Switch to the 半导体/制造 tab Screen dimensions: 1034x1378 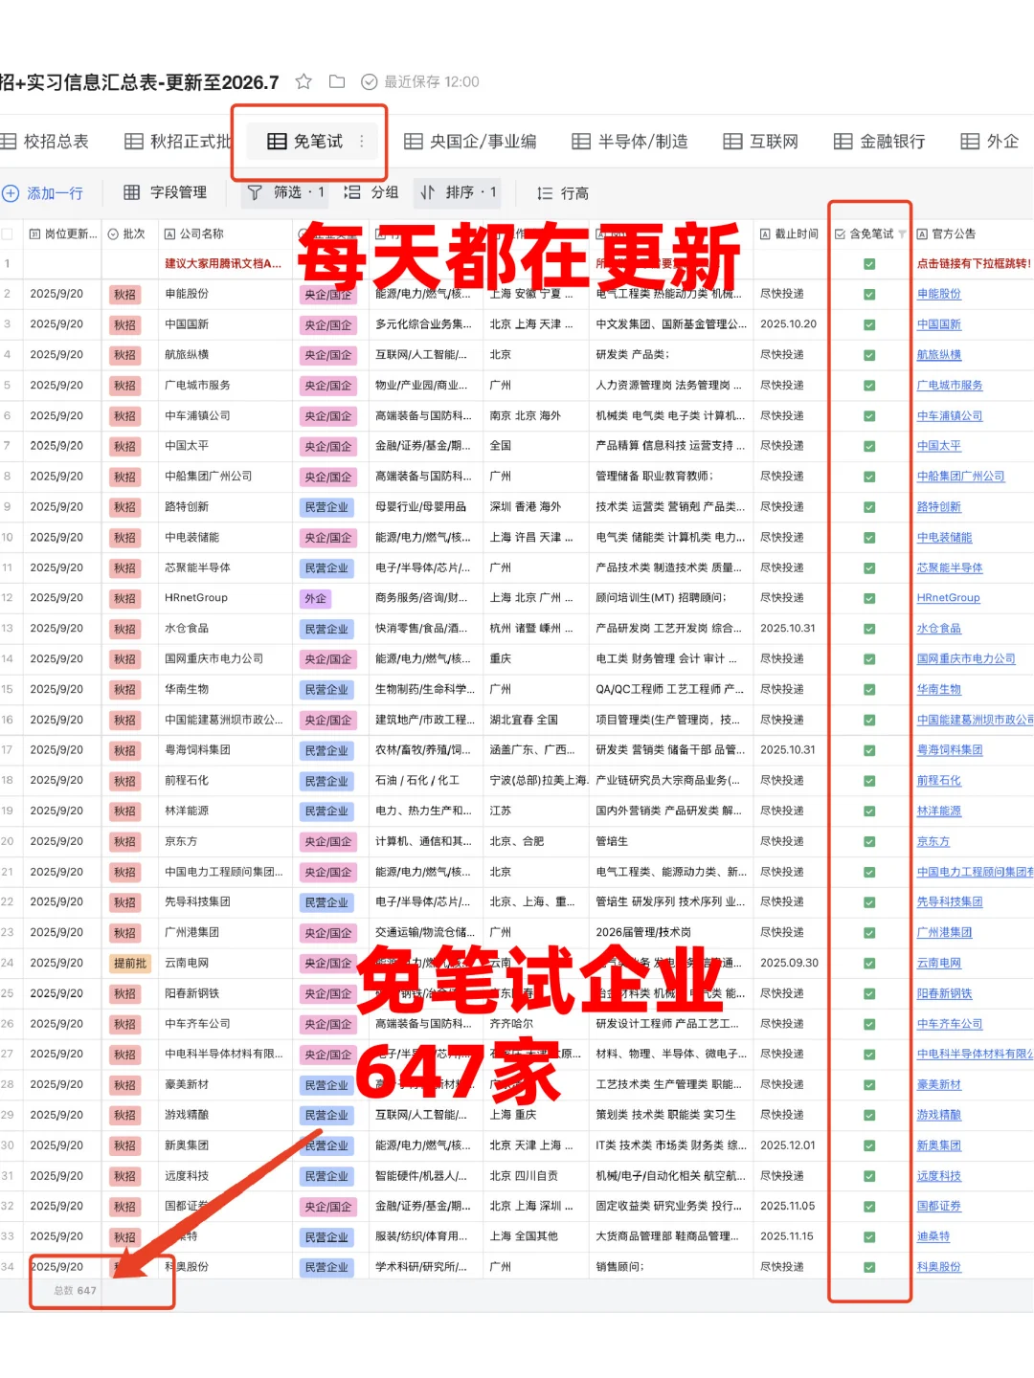coord(630,142)
